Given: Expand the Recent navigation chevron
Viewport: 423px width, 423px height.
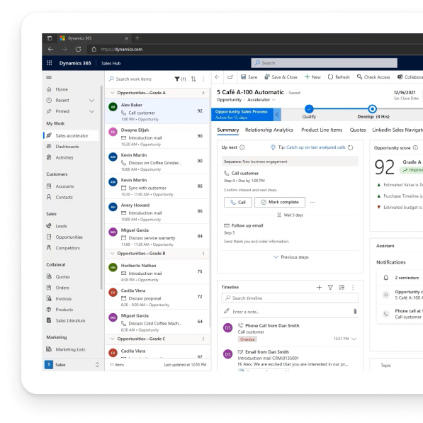Looking at the screenshot, I should click(91, 101).
